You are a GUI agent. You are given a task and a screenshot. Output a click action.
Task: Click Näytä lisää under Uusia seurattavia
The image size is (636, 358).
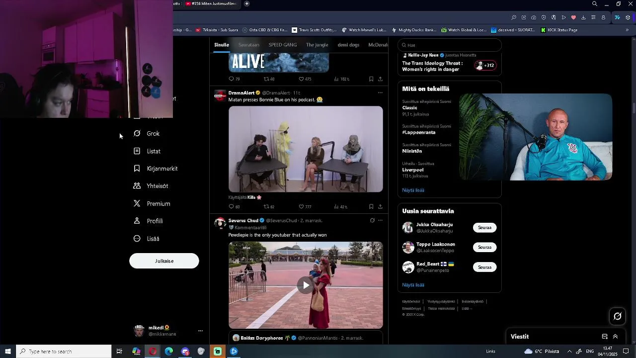413,285
